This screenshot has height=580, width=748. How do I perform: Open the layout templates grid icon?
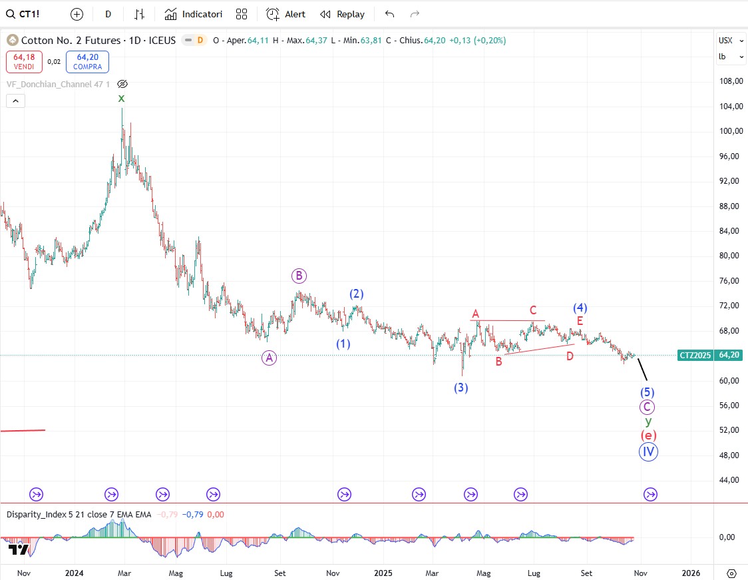(x=242, y=14)
